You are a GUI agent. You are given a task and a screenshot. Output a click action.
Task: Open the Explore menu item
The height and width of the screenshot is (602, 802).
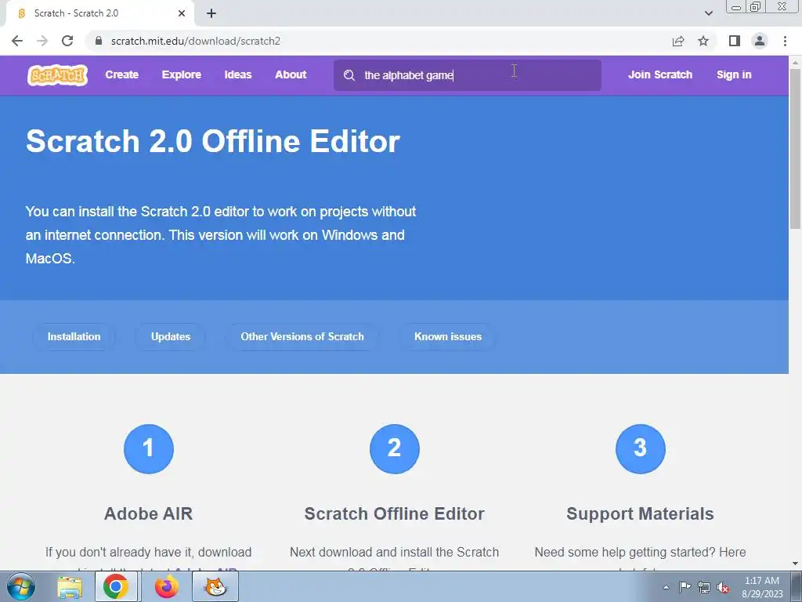coord(182,74)
